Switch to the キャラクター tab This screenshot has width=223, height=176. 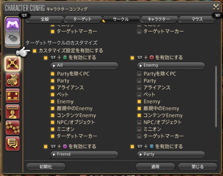pyautogui.click(x=159, y=19)
